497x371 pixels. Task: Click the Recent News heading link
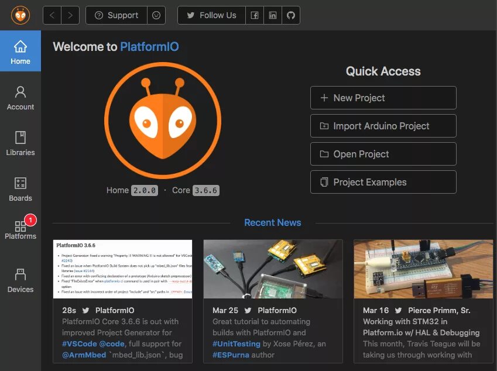pyautogui.click(x=273, y=222)
